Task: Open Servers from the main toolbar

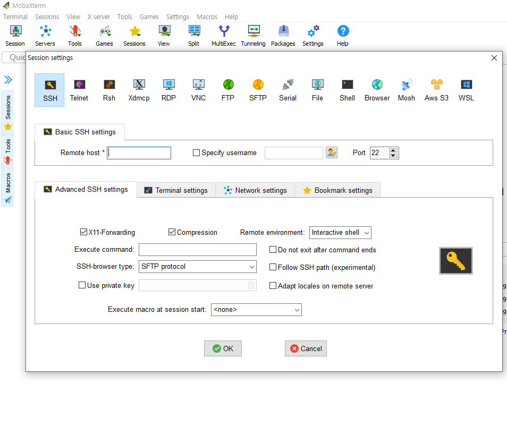Action: pyautogui.click(x=45, y=36)
